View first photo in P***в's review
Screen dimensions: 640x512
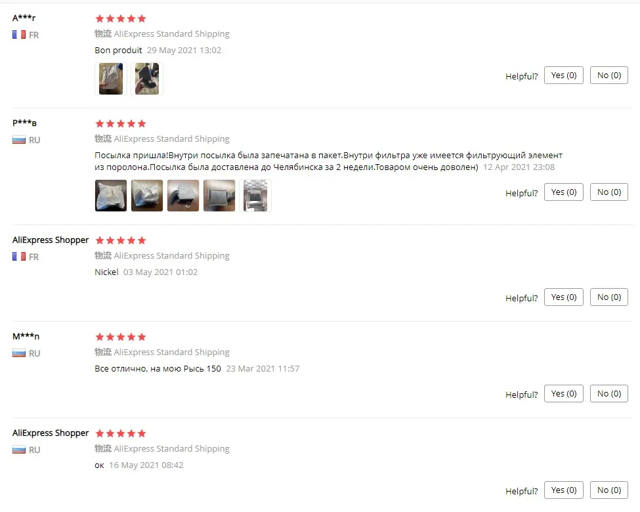click(111, 196)
